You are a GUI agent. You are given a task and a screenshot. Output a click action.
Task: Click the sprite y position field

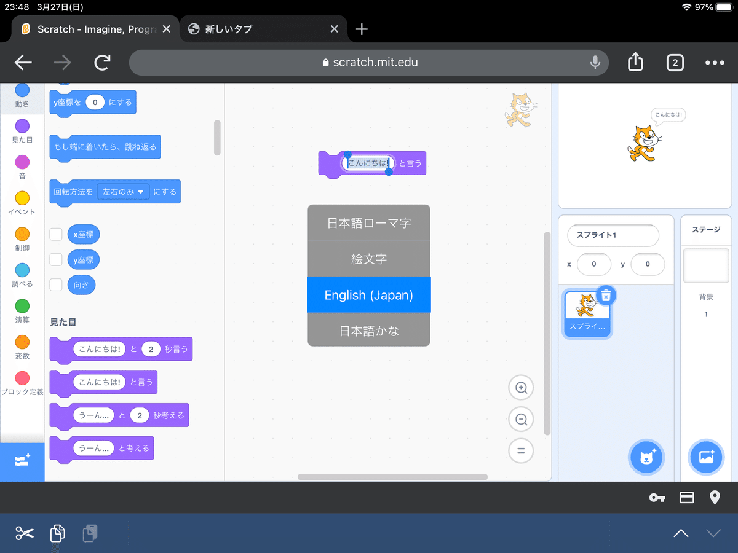click(648, 264)
